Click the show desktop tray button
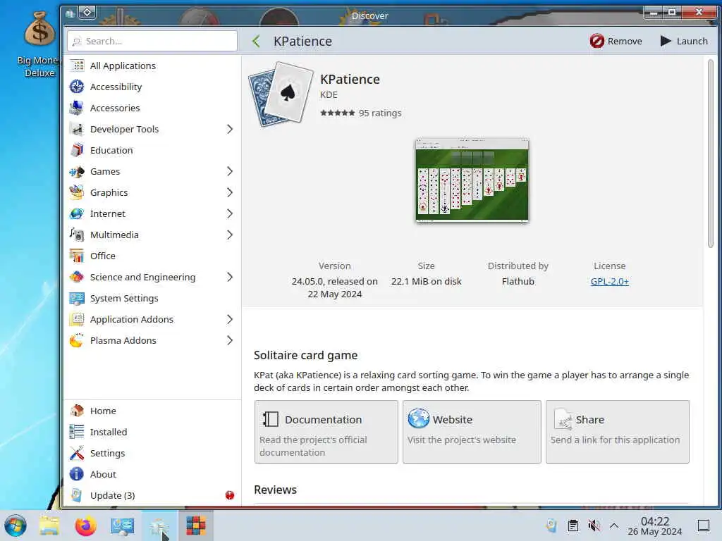The image size is (722, 541). click(704, 526)
